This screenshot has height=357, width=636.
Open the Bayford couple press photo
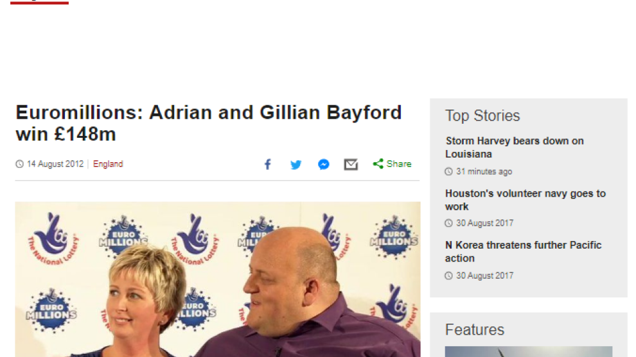[218, 279]
